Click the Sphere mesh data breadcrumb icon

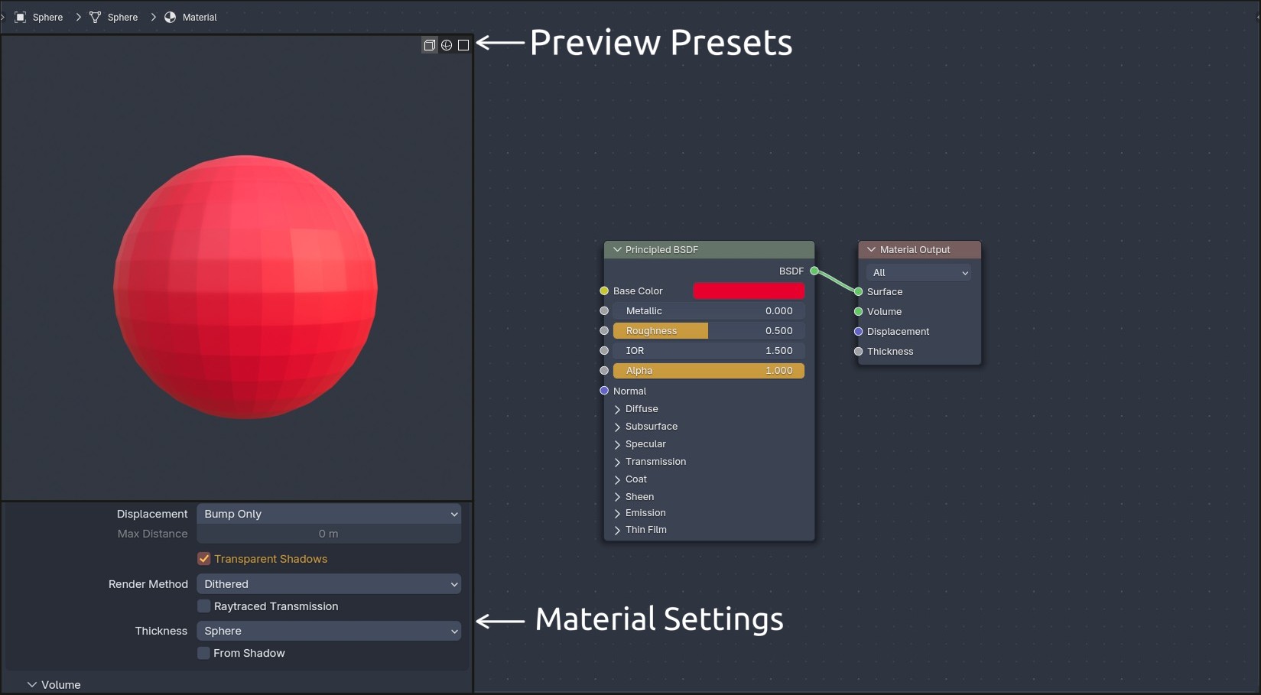coord(96,17)
